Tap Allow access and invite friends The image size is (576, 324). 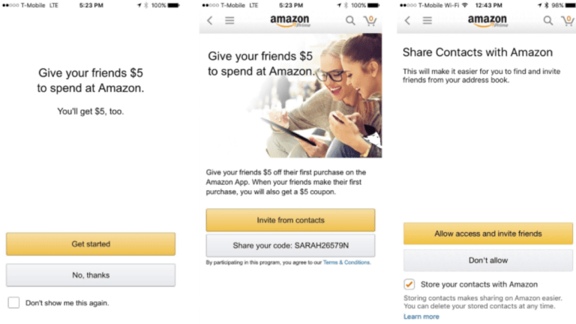tap(487, 233)
